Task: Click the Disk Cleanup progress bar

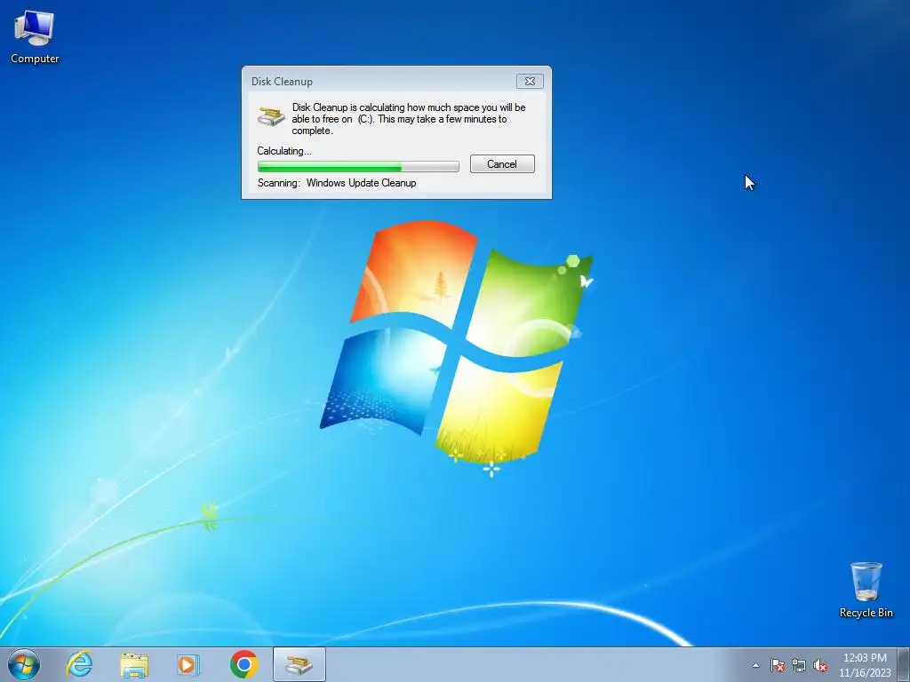Action: [x=358, y=167]
